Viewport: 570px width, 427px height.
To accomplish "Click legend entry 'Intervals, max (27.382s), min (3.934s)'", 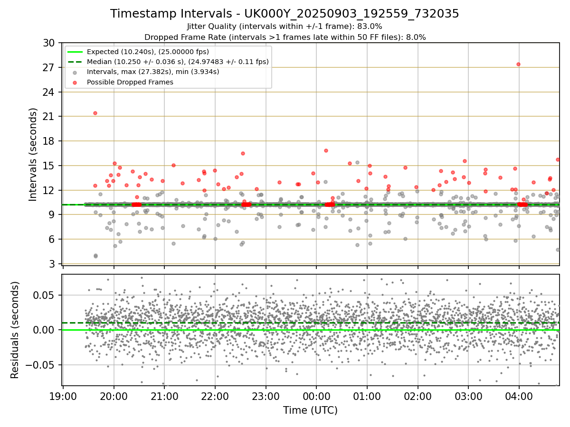I will [x=153, y=72].
